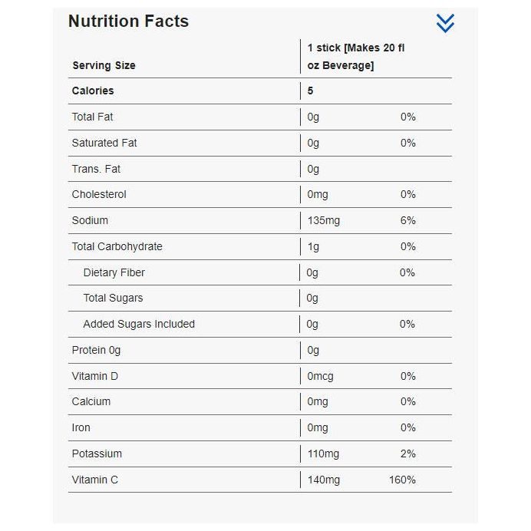531x531 pixels.
Task: Click the Dietary Fiber sub-row label
Action: coord(114,272)
